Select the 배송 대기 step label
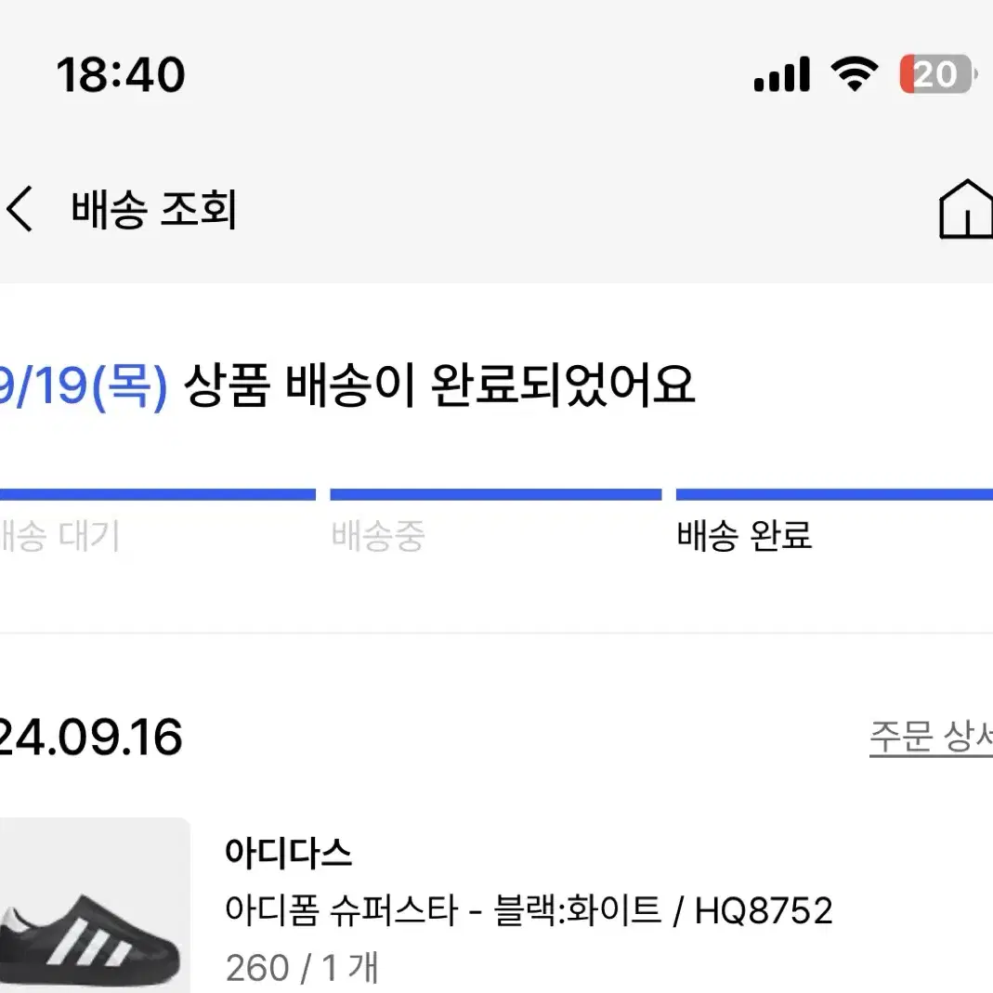Screen dimensions: 993x993 point(59,536)
